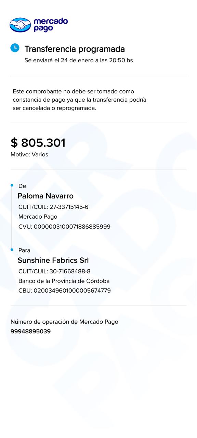Image resolution: width=197 pixels, height=438 pixels.
Task: Select sender name Paloma Navarro
Action: (x=45, y=196)
